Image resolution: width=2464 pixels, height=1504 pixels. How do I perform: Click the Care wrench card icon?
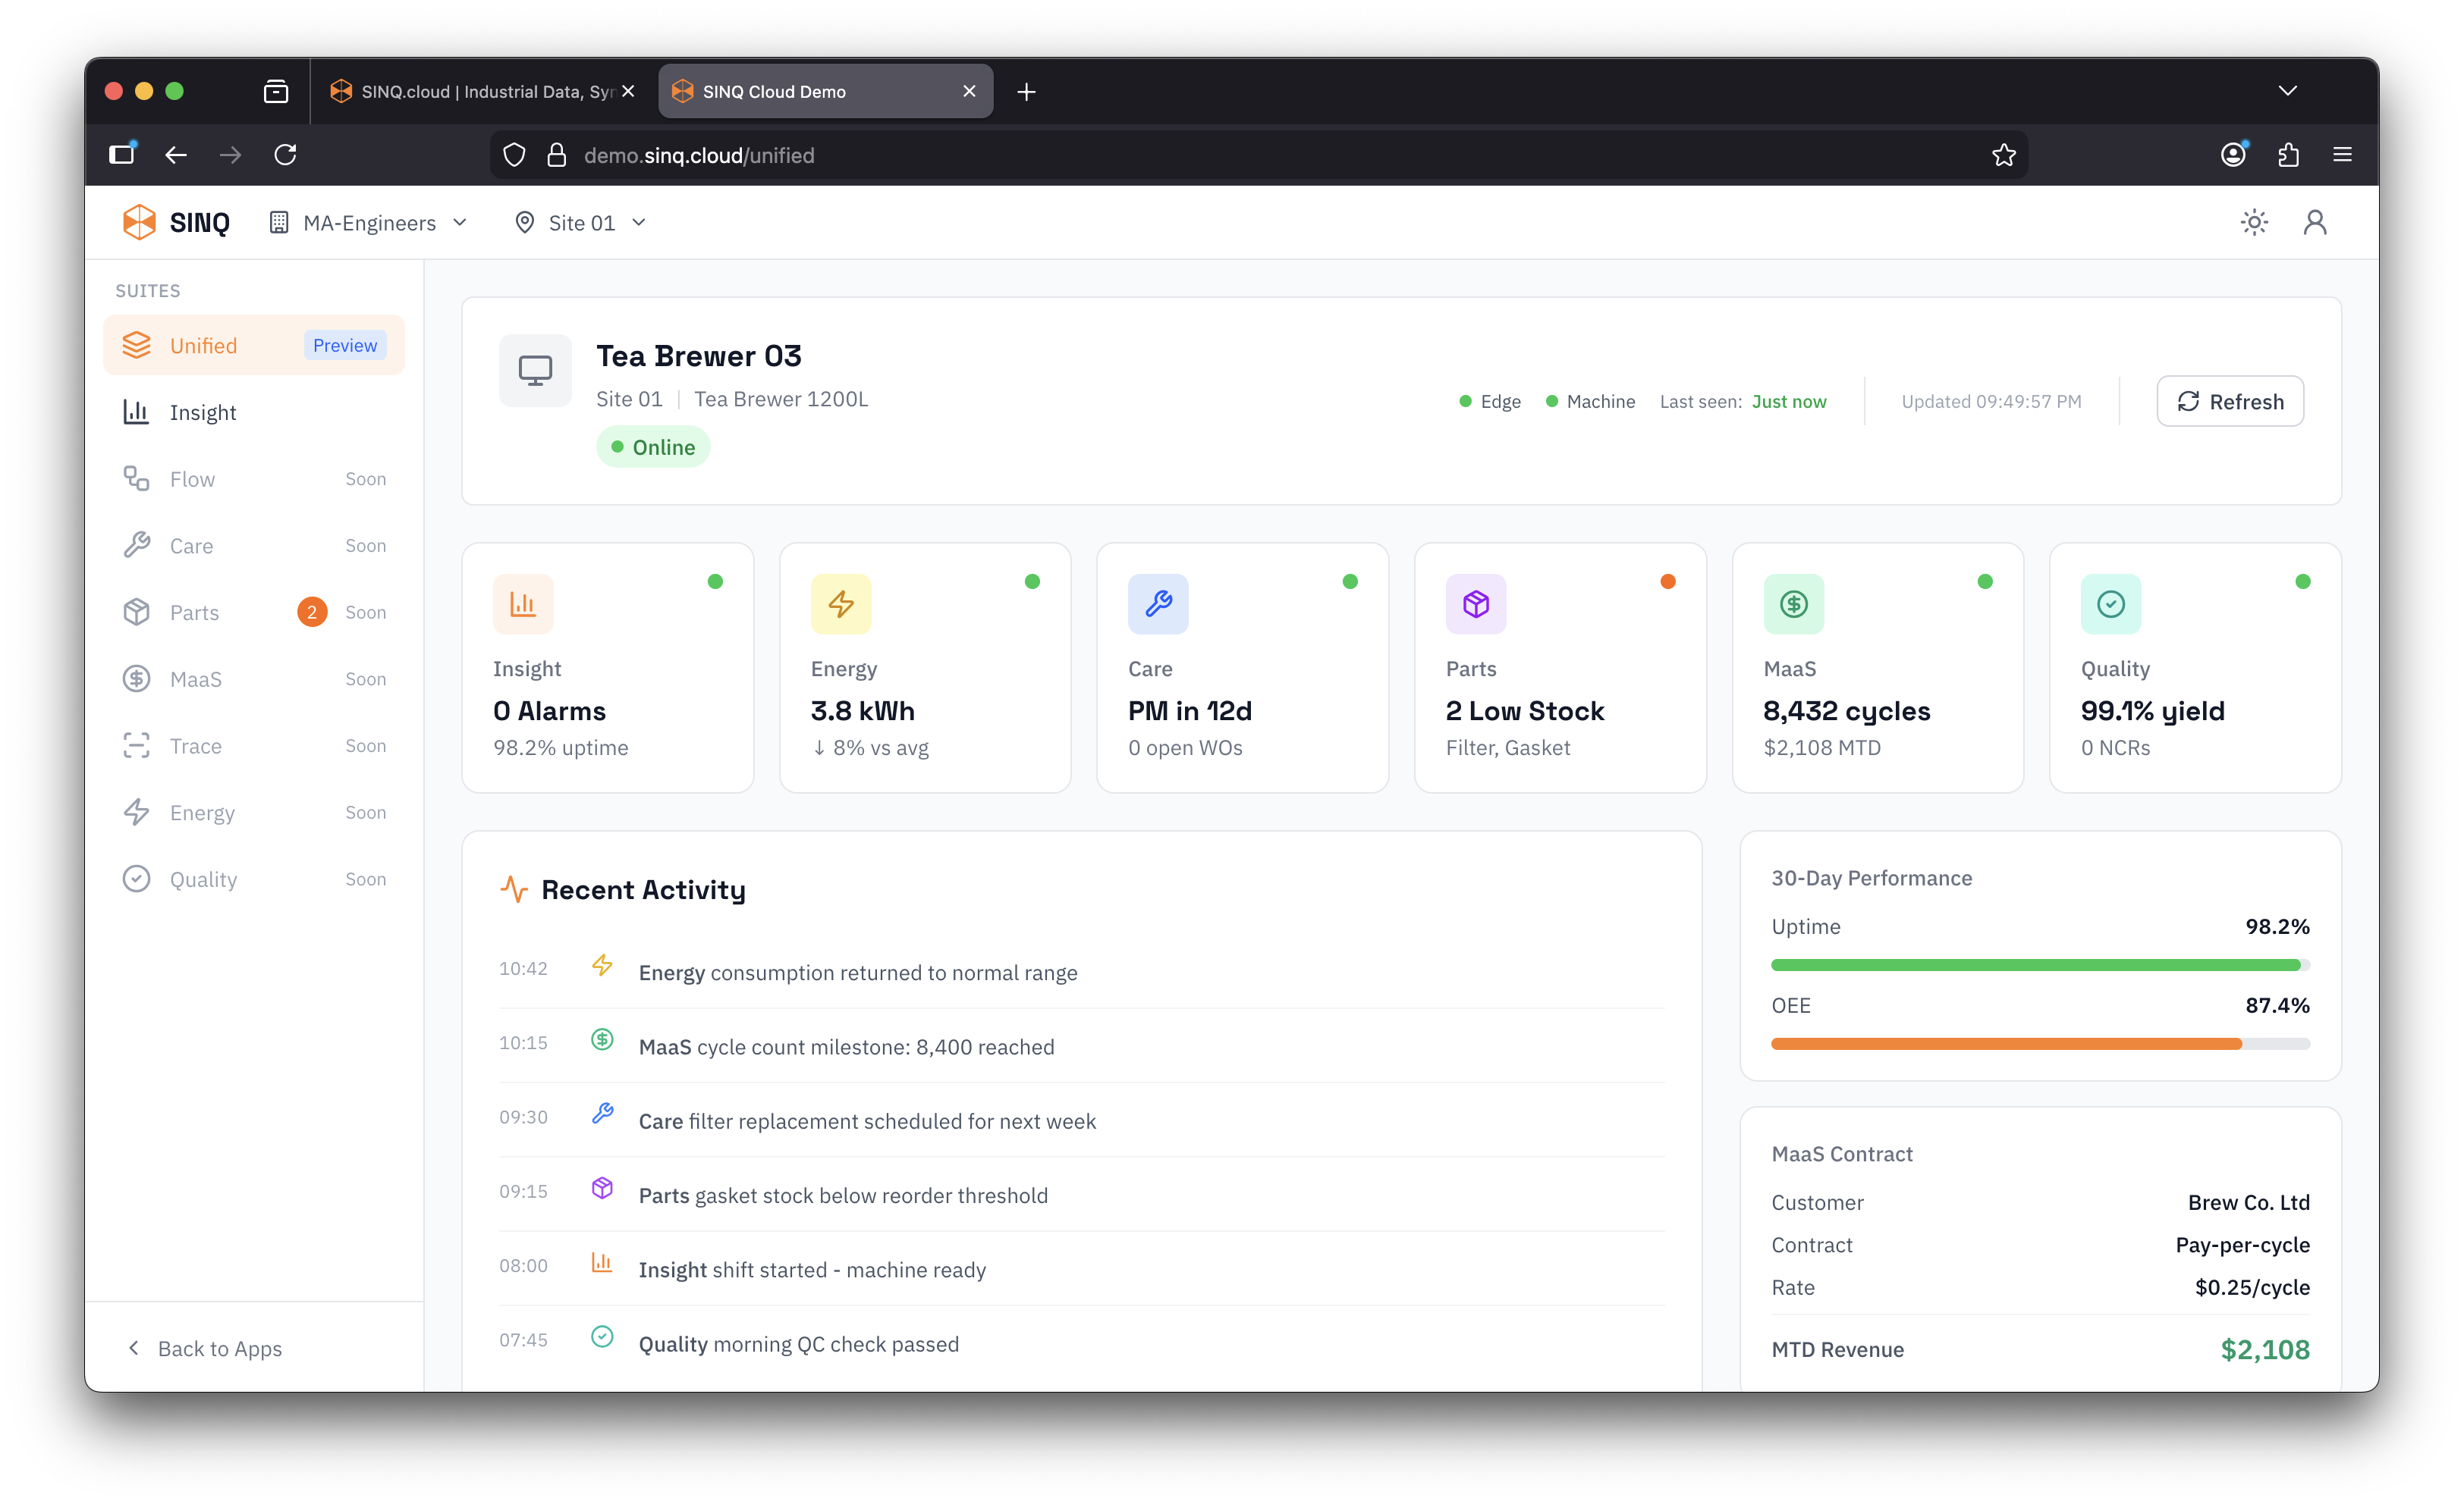[x=1158, y=603]
